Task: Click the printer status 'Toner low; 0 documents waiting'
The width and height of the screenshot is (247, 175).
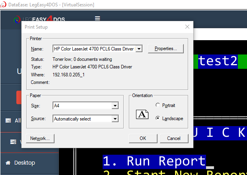Action: click(x=82, y=59)
